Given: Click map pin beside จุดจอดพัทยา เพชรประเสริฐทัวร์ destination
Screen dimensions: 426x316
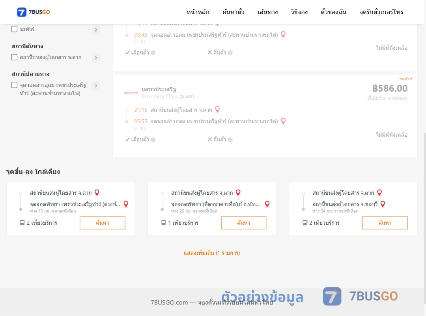Looking at the screenshot, I should 126,204.
